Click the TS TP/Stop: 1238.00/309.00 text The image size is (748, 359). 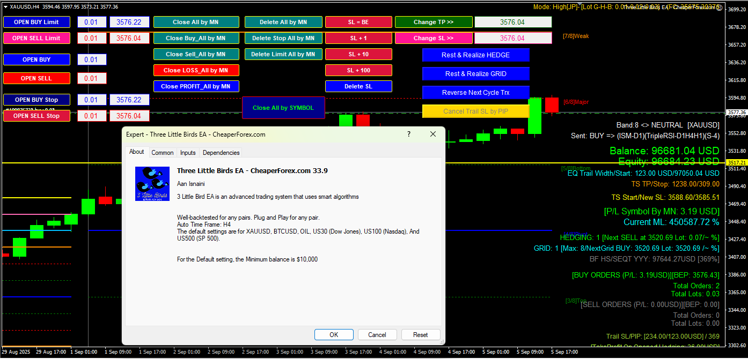coord(675,184)
